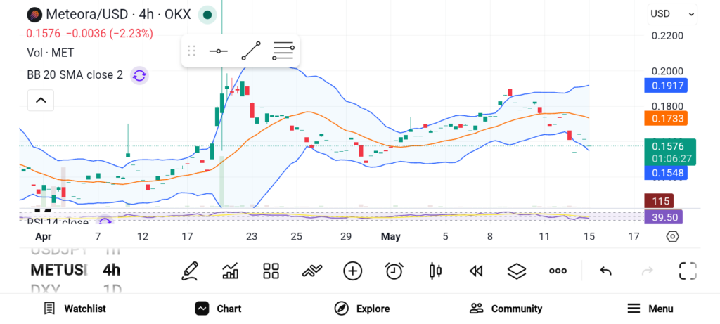Click the Meteora coin logo
The width and height of the screenshot is (720, 324).
[34, 15]
